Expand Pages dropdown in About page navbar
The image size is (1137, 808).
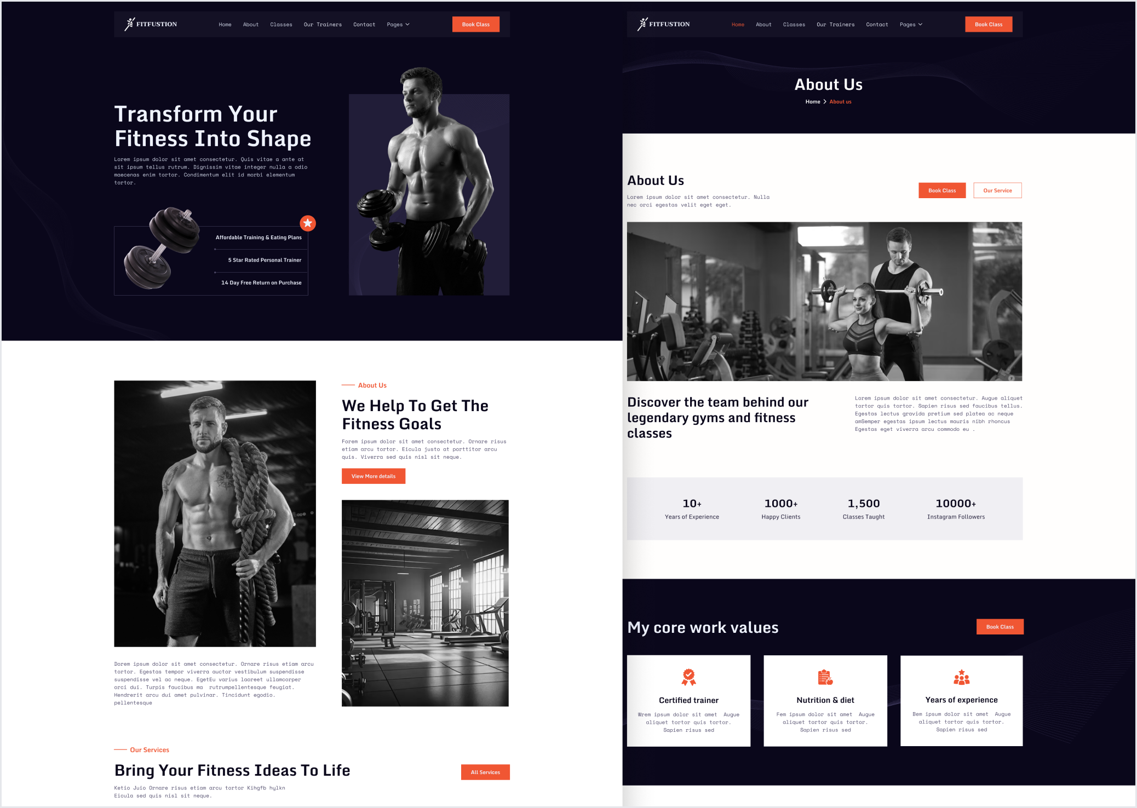tap(910, 25)
